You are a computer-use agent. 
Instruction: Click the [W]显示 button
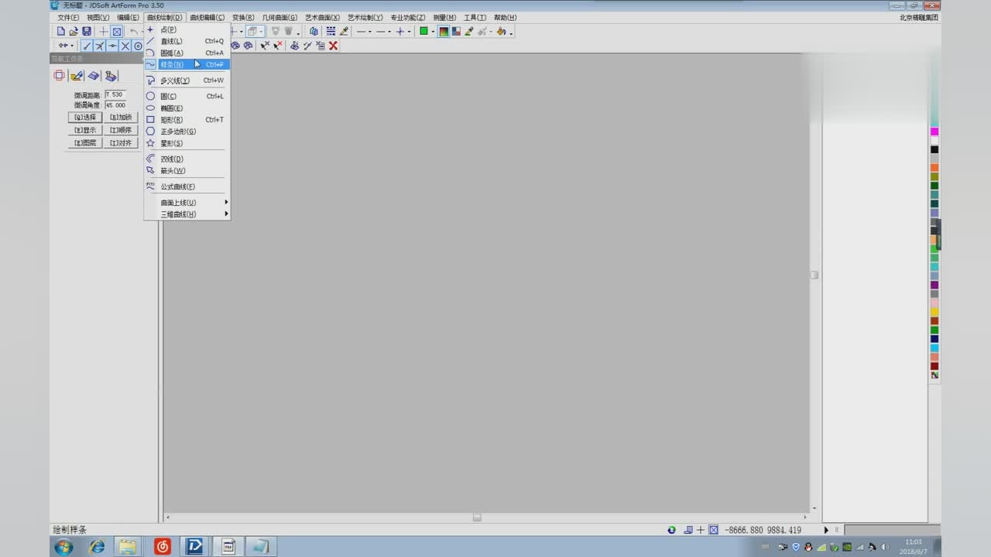(x=85, y=130)
